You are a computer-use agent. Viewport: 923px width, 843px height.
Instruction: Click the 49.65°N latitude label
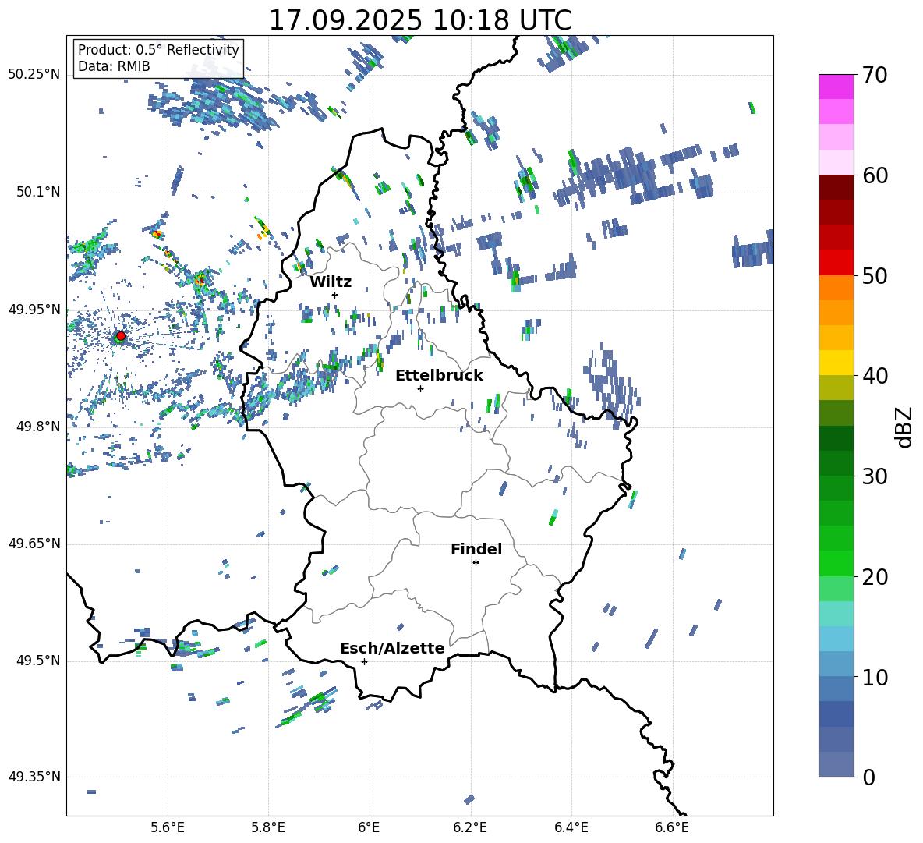click(34, 544)
